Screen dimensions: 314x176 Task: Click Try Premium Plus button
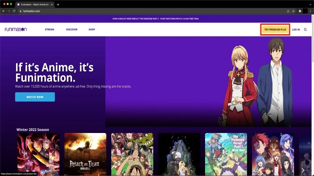pos(275,30)
